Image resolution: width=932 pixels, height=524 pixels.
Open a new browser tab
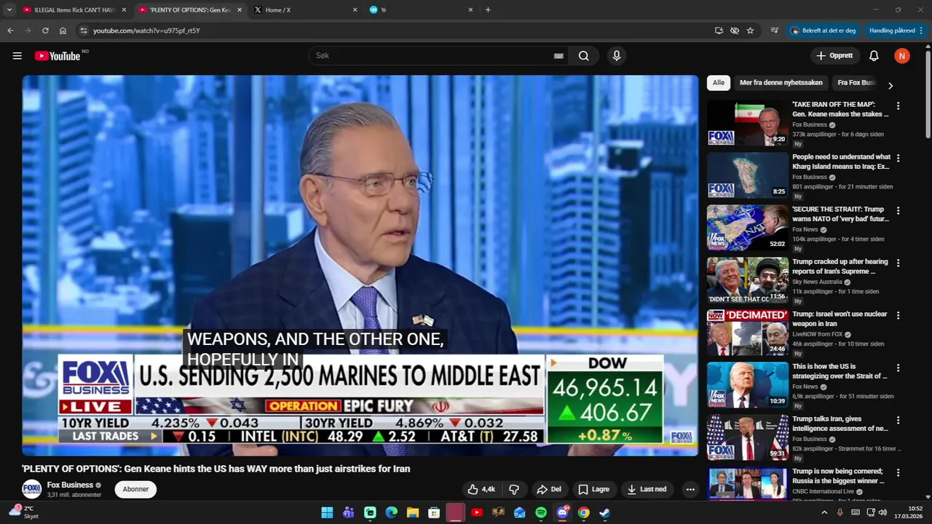coord(488,9)
